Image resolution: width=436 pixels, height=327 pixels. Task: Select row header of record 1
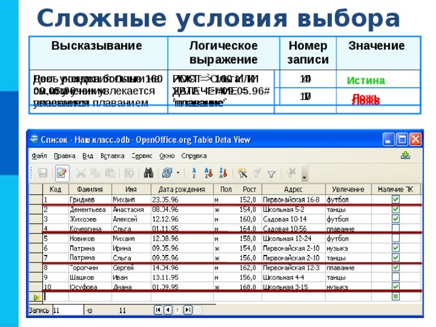[x=36, y=199]
